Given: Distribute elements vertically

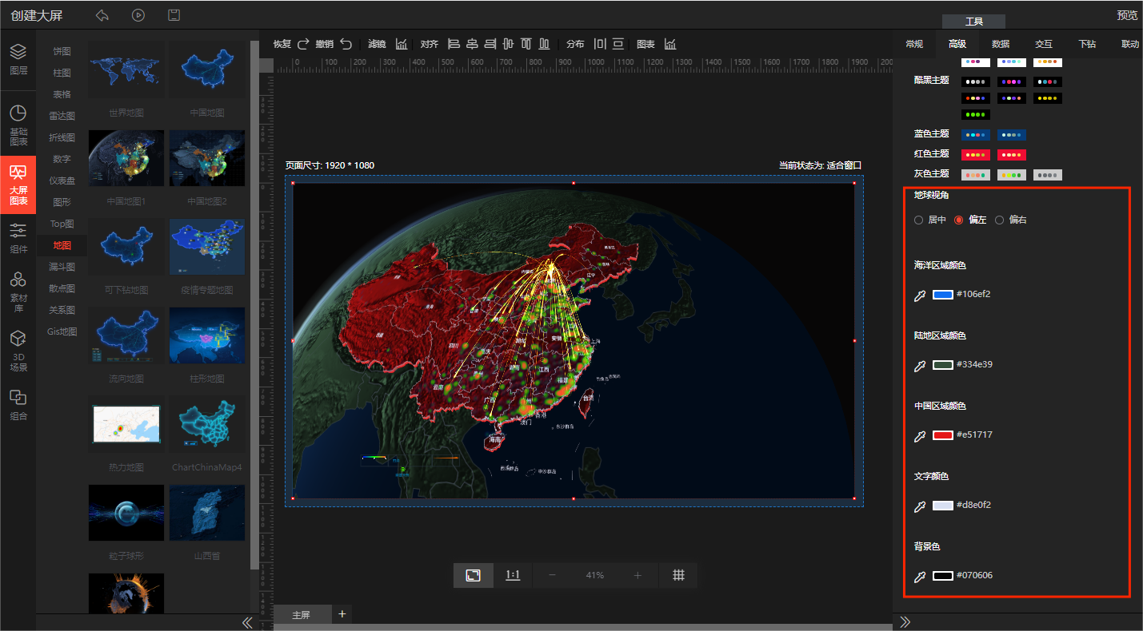Looking at the screenshot, I should click(x=619, y=44).
